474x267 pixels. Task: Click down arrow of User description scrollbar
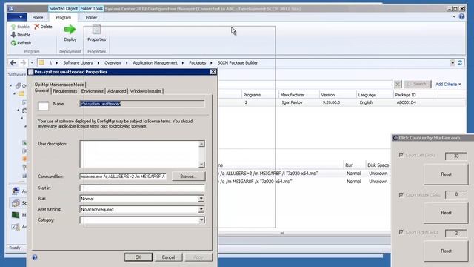(201, 165)
